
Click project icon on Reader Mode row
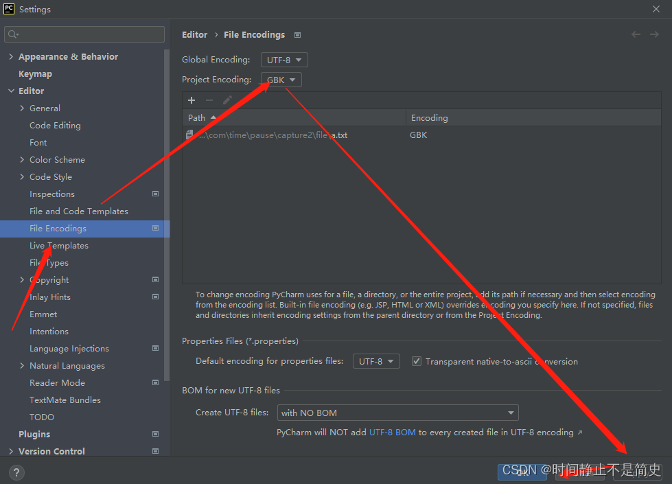pos(156,382)
